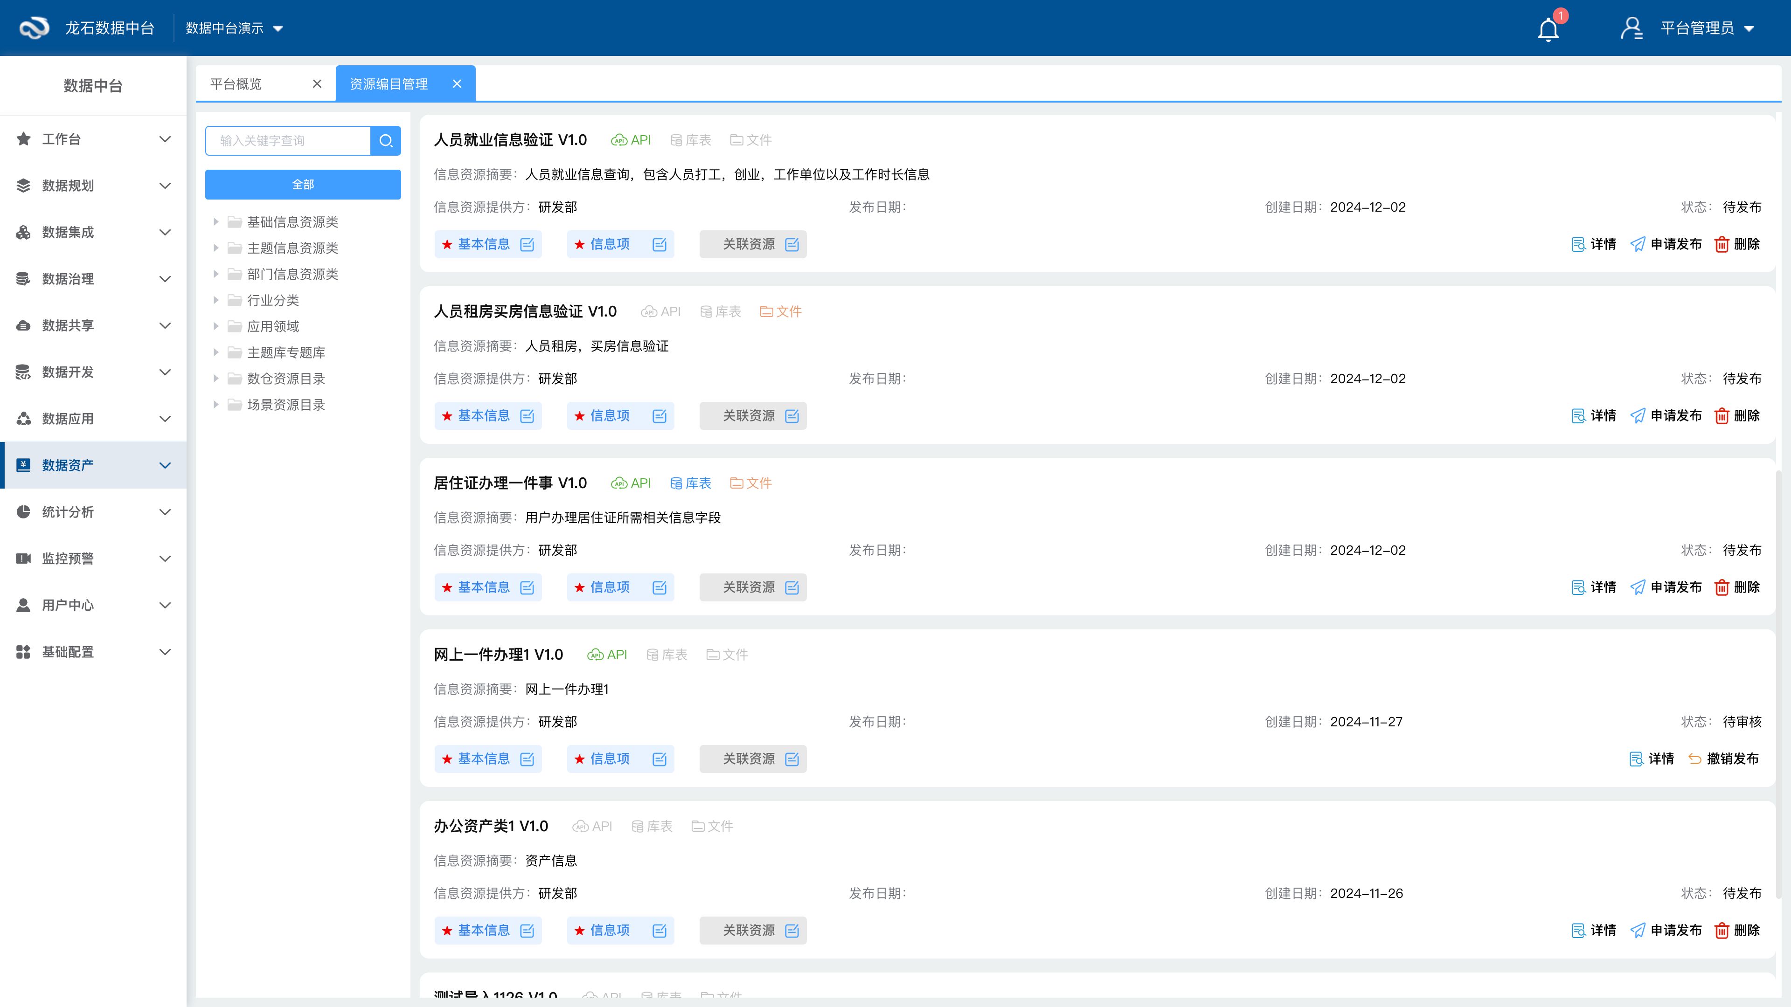Viewport: 1791px width, 1007px height.
Task: Select the 数据资产 sidebar icon
Action: point(23,465)
